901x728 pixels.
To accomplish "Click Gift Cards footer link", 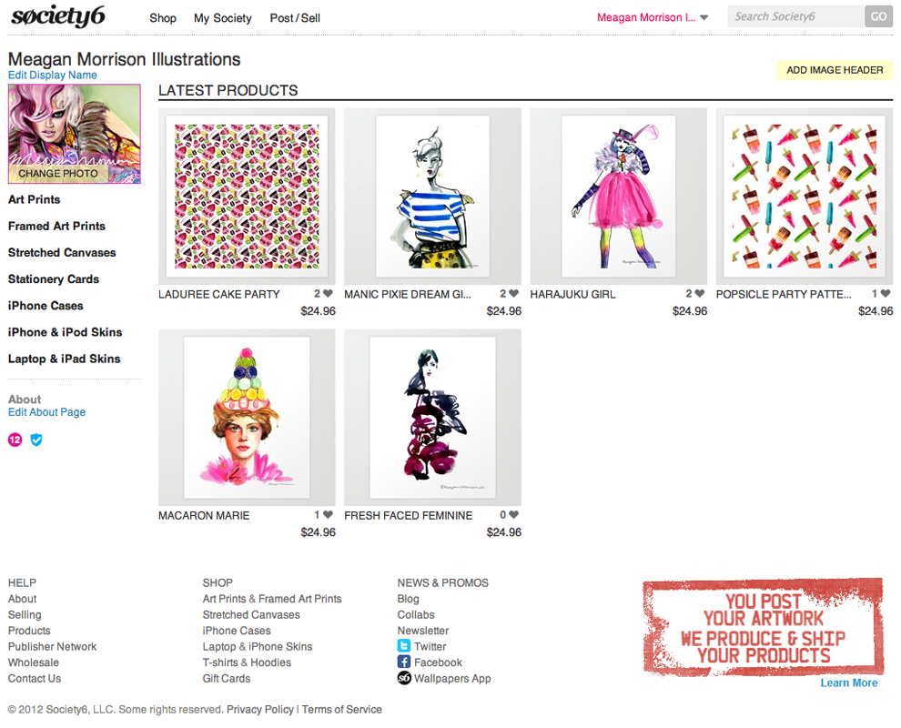I will pos(227,678).
